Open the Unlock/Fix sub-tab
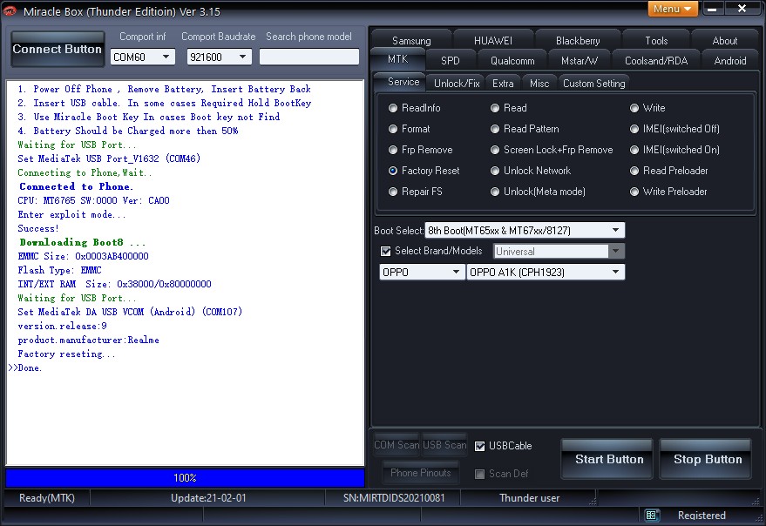Screen dimensions: 766x526 click(457, 84)
